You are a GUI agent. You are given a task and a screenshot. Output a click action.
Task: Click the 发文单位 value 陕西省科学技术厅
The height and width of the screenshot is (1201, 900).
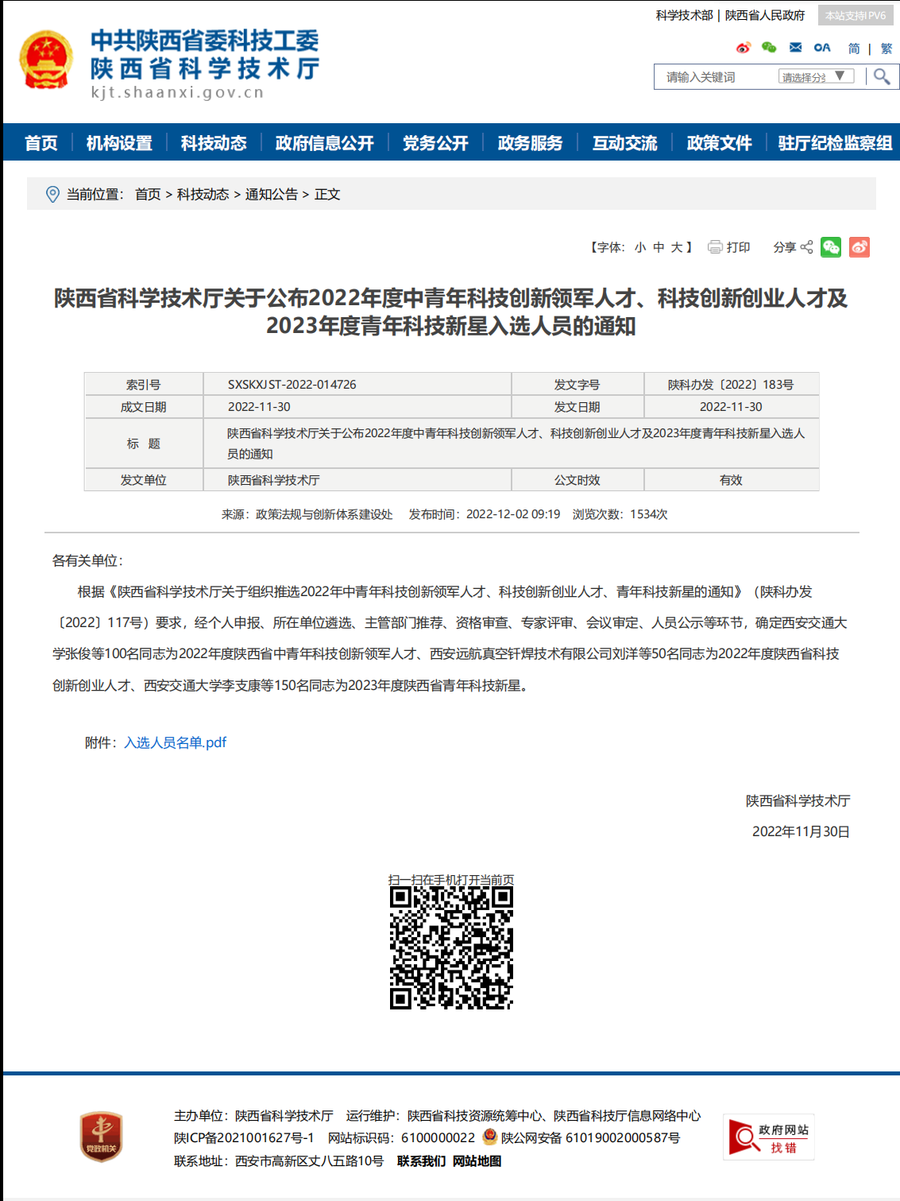[x=274, y=480]
